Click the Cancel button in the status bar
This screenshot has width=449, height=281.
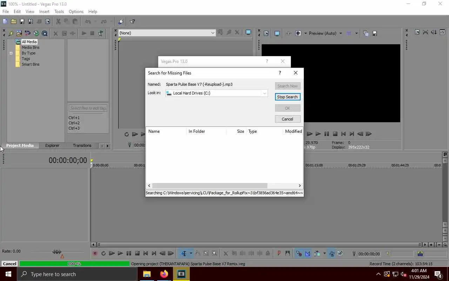click(9, 264)
